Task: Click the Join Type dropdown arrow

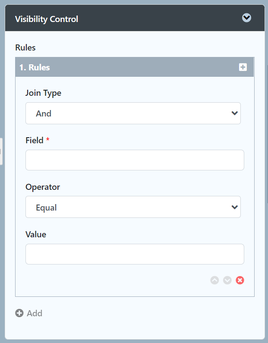Action: 234,113
